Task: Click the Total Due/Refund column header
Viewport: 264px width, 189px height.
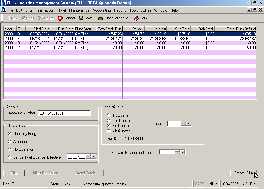Action: (236, 29)
